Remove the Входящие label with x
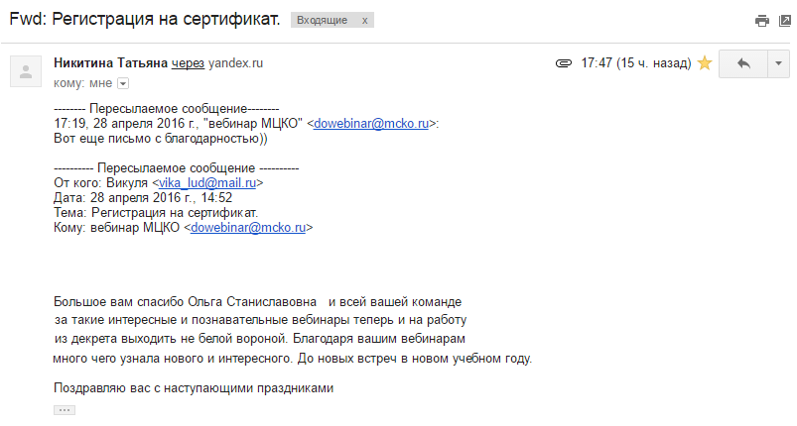Screen dimensions: 797x426 (365, 20)
